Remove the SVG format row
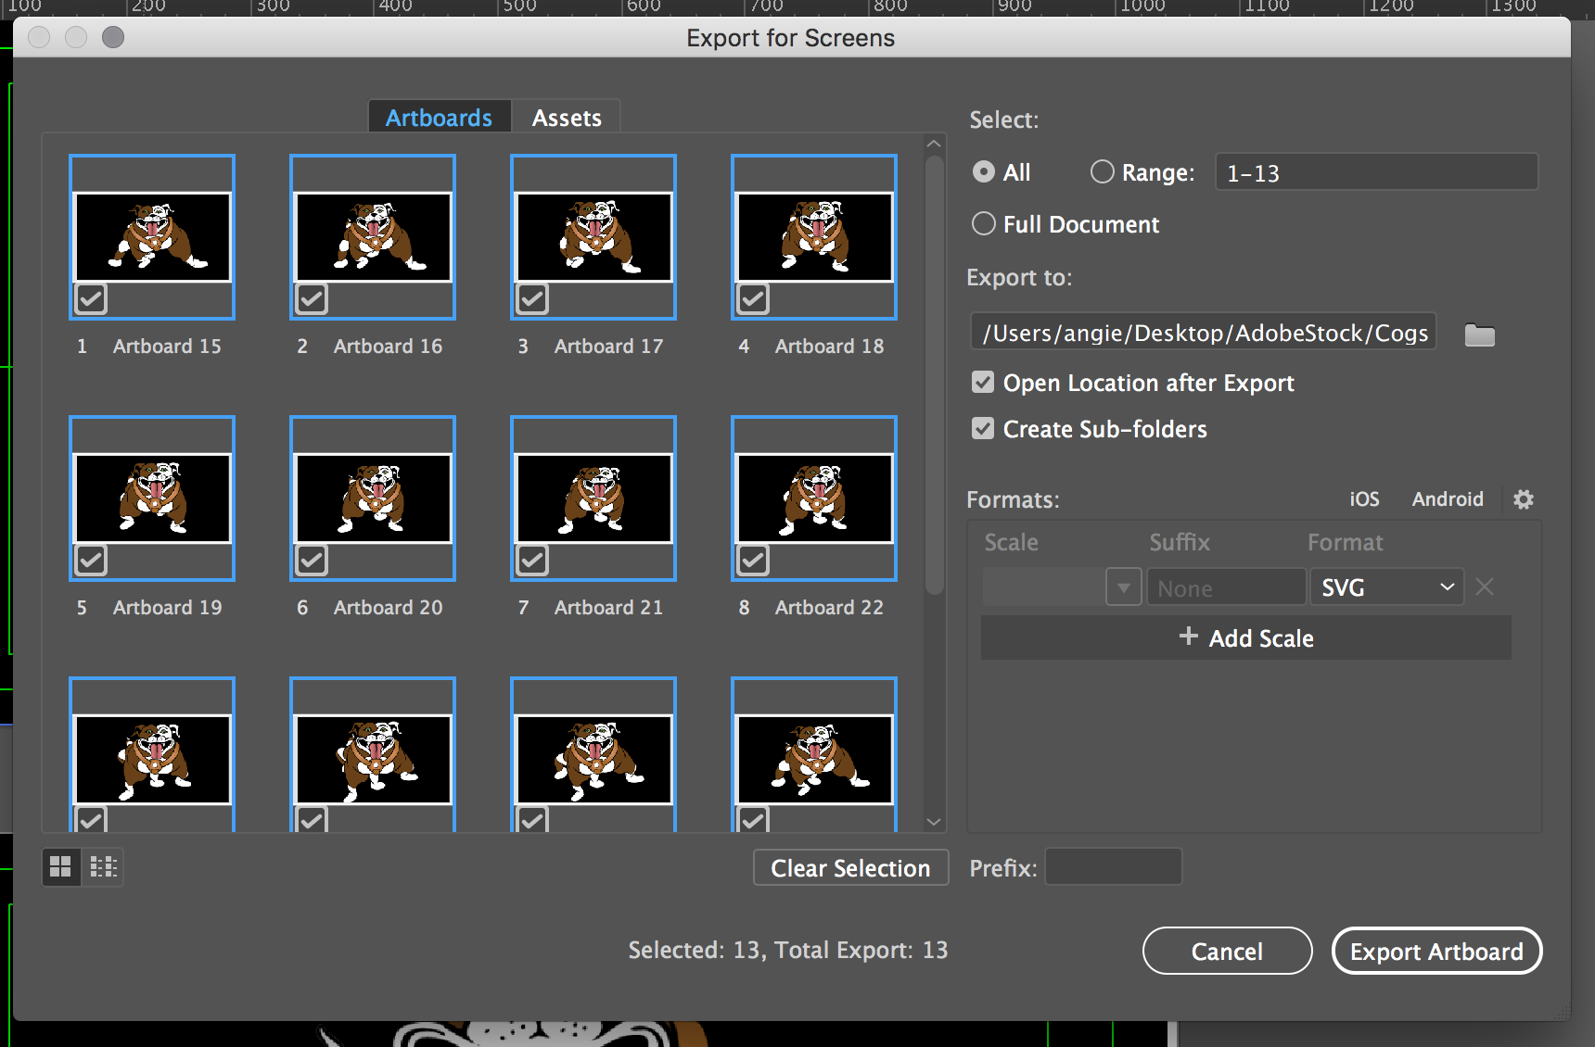This screenshot has width=1595, height=1047. pos(1484,587)
